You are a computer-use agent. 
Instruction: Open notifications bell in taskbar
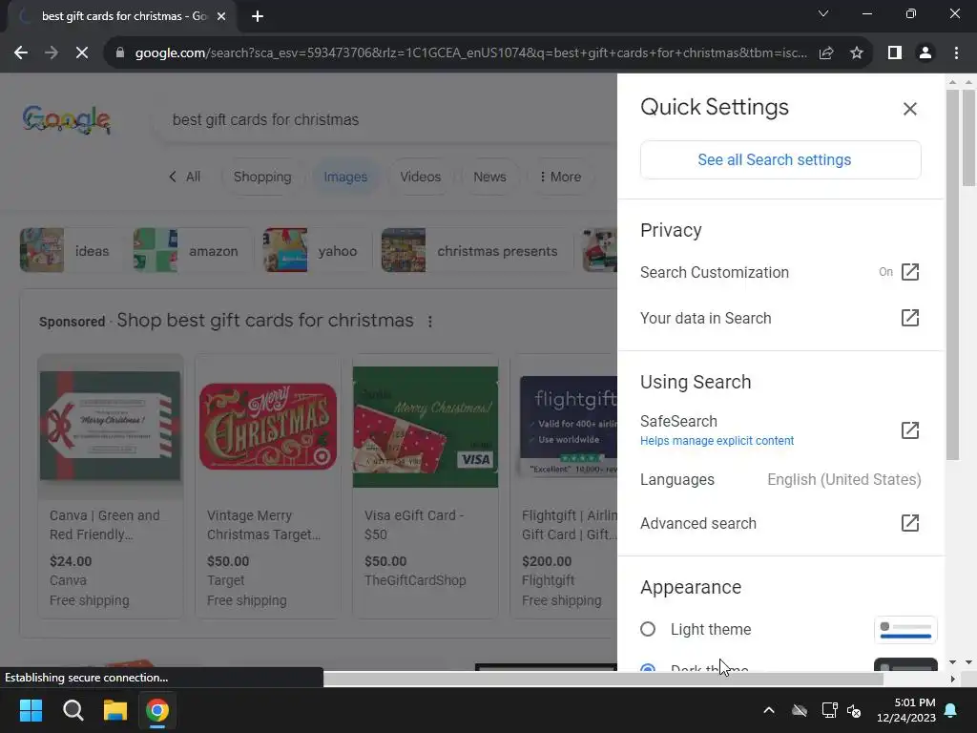[x=951, y=710]
